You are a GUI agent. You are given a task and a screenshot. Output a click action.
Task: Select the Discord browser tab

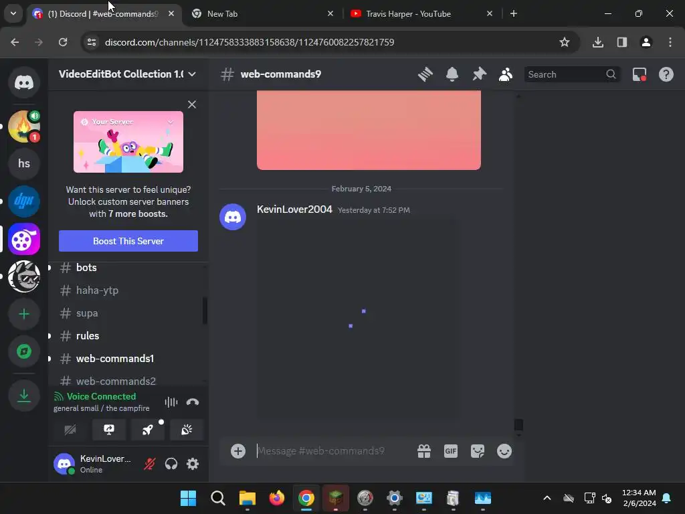[x=104, y=14]
